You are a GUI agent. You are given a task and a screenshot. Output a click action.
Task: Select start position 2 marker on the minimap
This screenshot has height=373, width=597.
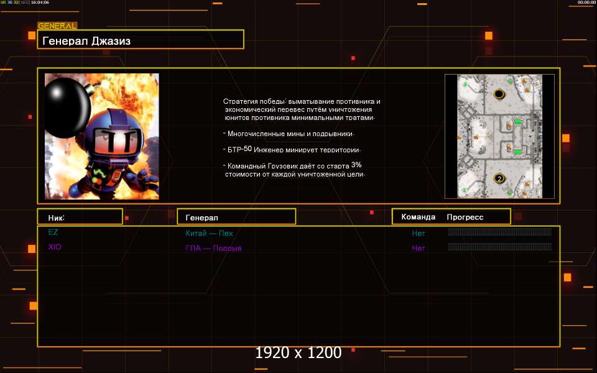tap(499, 178)
